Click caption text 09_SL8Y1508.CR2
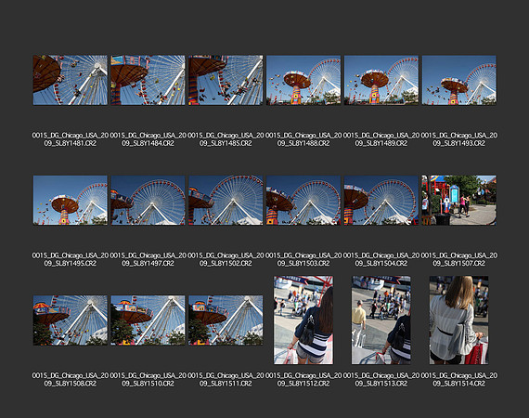529x418 pixels. (x=71, y=384)
